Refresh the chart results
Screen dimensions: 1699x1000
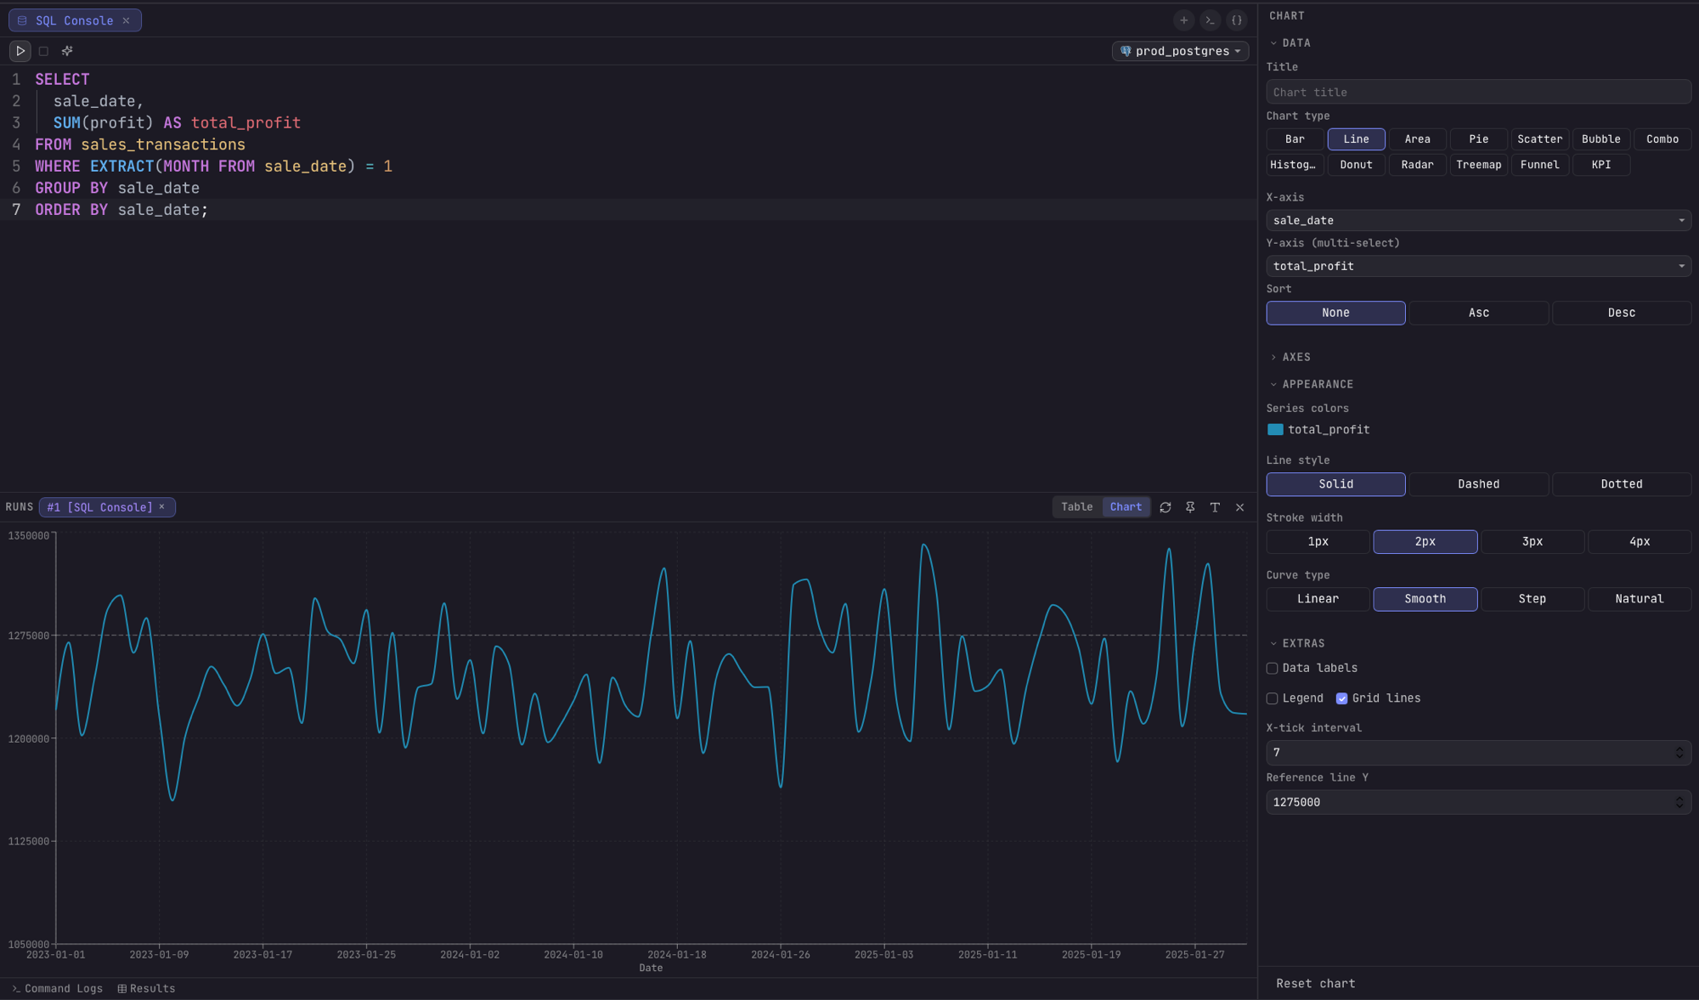point(1166,507)
